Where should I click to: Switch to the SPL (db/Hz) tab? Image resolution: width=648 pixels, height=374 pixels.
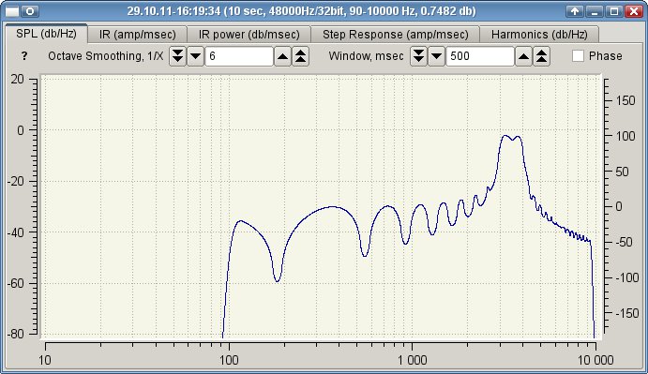tap(46, 34)
